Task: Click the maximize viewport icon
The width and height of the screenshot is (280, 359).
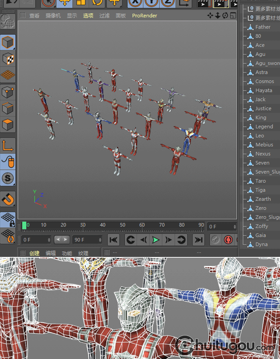Action: (233, 16)
